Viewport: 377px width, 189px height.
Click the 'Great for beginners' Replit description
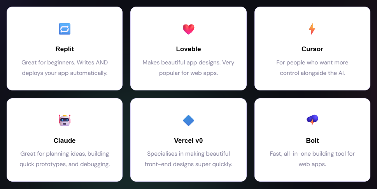(x=65, y=62)
